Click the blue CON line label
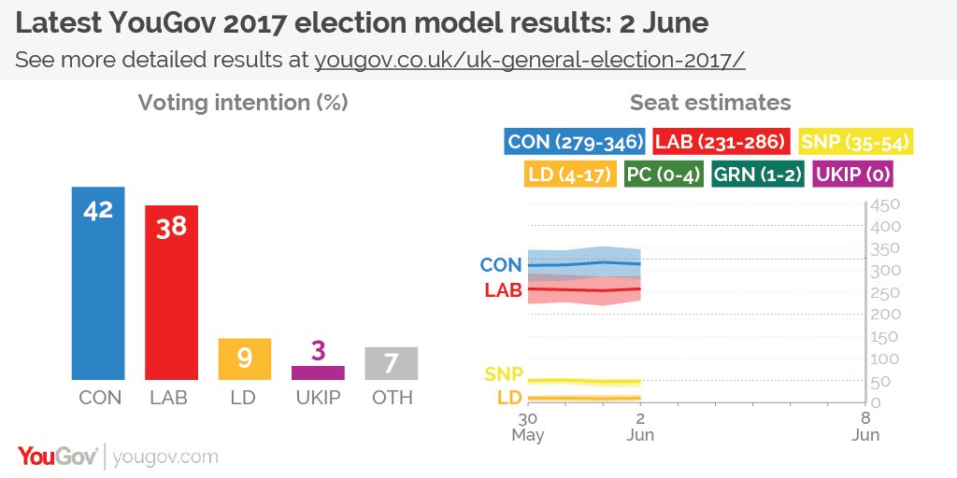The width and height of the screenshot is (957, 478). (501, 264)
